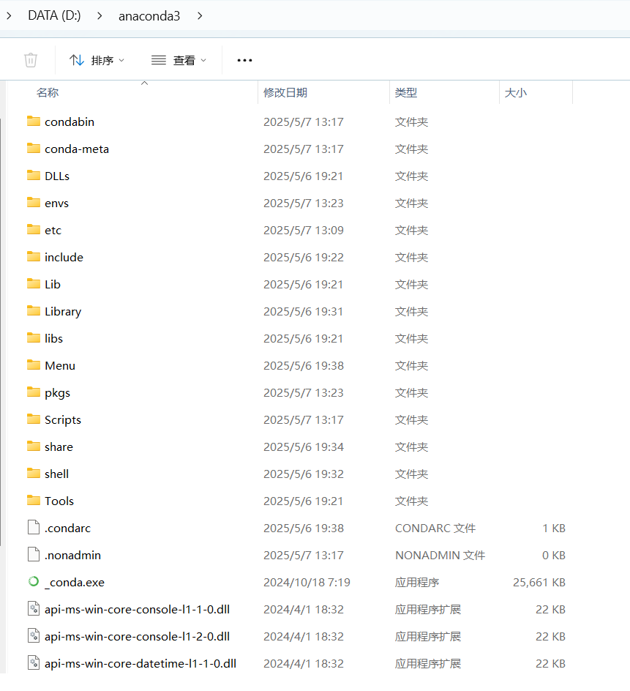Viewport: 630px width, 691px height.
Task: Click the NONADMIN 文件 type cell
Action: [x=440, y=556]
